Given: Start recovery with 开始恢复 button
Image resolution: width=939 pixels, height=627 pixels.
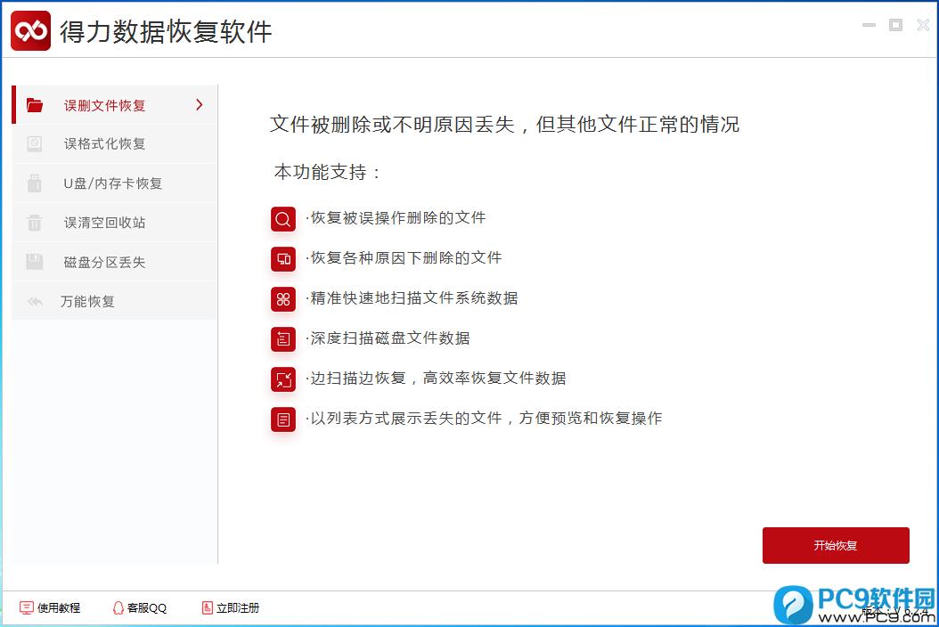Looking at the screenshot, I should [836, 546].
